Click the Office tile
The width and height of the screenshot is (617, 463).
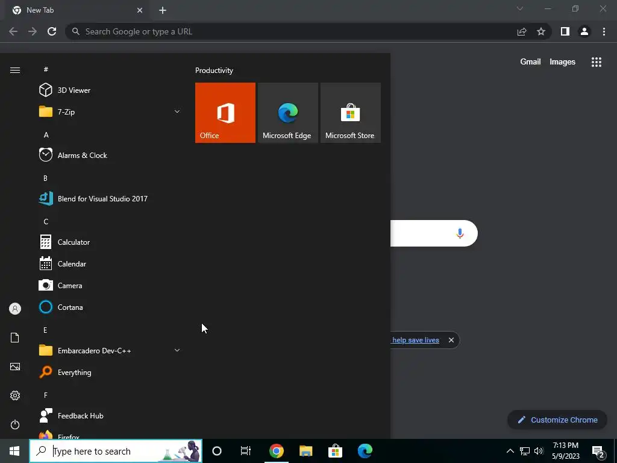coord(225,113)
